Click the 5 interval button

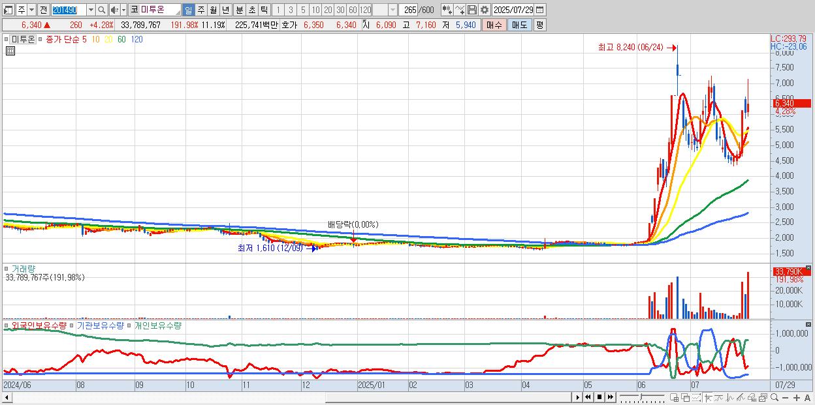click(x=303, y=10)
